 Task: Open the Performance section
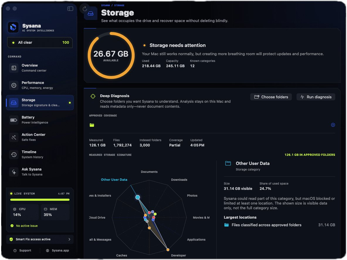(40, 85)
